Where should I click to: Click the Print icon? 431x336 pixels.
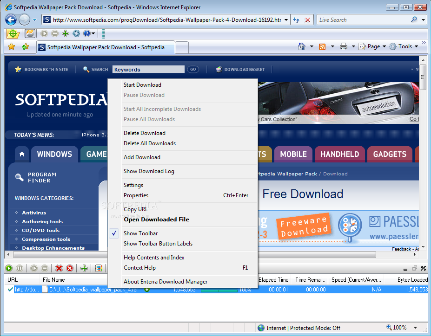[x=343, y=46]
